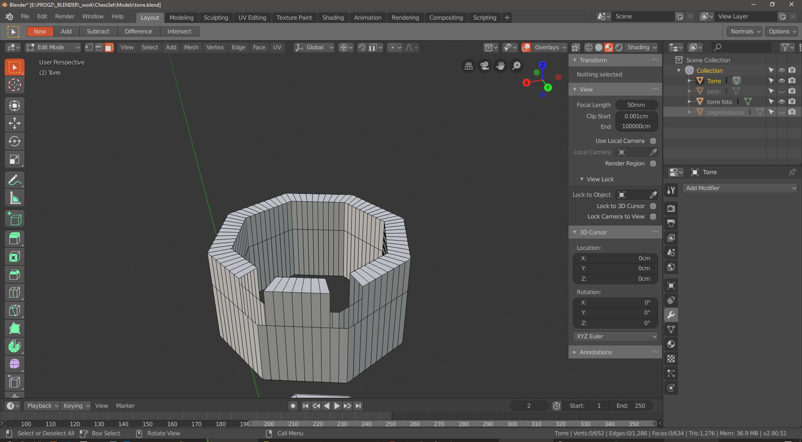Select the Smooth vertices tool
Viewport: 802px width, 442px height.
[15, 364]
